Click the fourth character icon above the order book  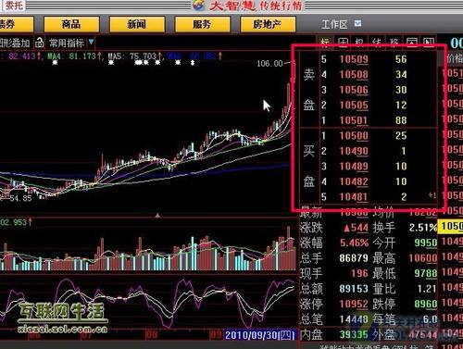377,43
